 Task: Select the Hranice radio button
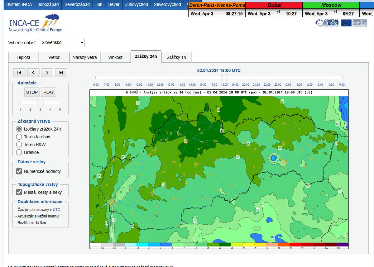(19, 152)
